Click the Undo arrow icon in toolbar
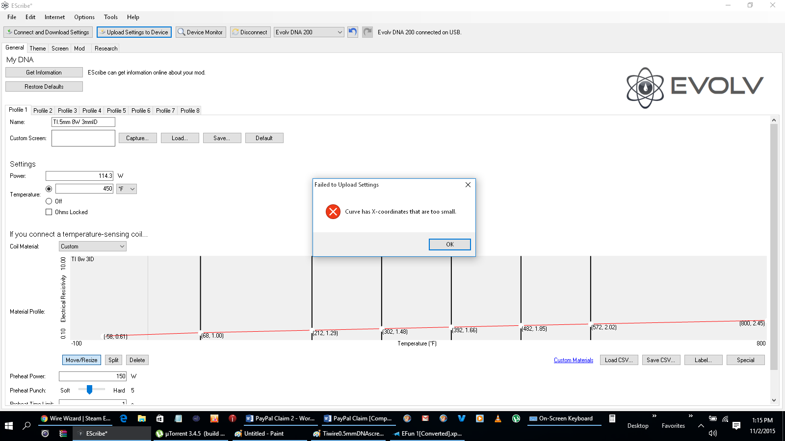785x441 pixels. pyautogui.click(x=352, y=32)
